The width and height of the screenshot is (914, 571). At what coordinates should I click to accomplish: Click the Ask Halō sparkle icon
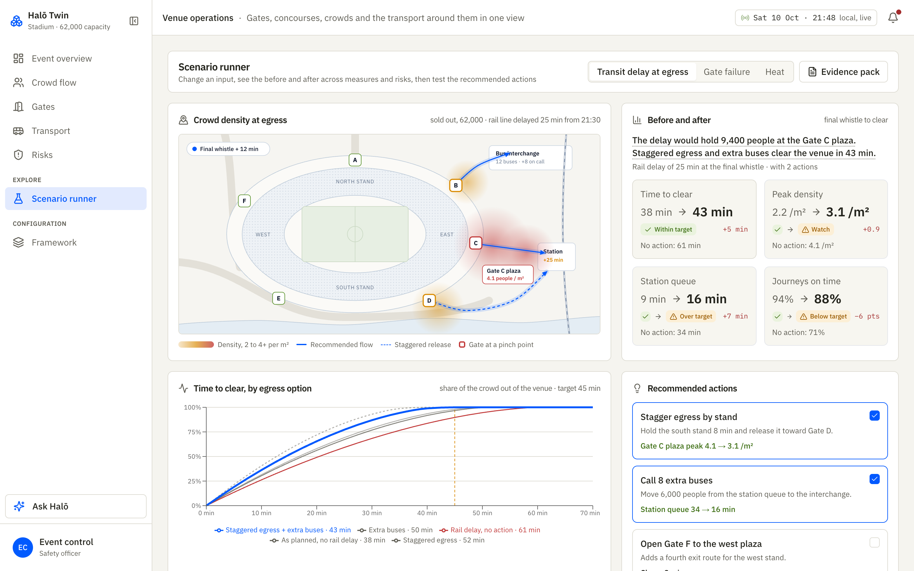pos(19,506)
